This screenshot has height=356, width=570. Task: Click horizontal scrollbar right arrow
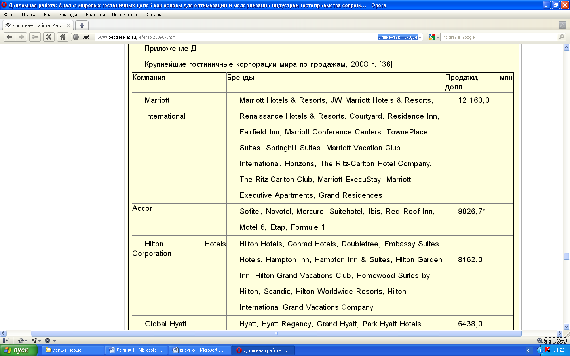tap(560, 333)
